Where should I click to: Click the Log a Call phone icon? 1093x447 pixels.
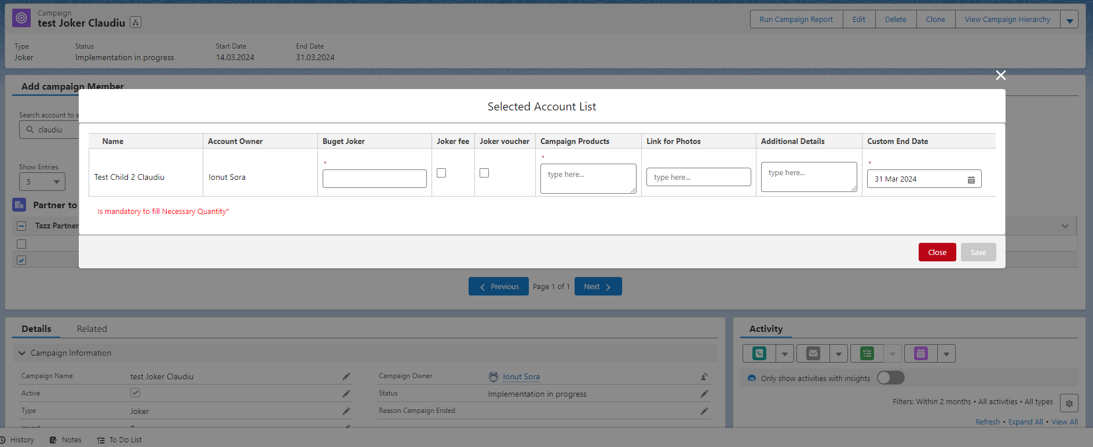(759, 353)
